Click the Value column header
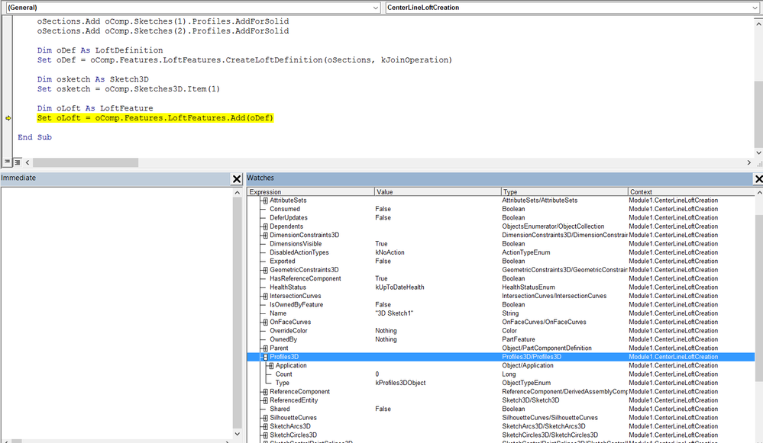The width and height of the screenshot is (763, 443). 438,192
